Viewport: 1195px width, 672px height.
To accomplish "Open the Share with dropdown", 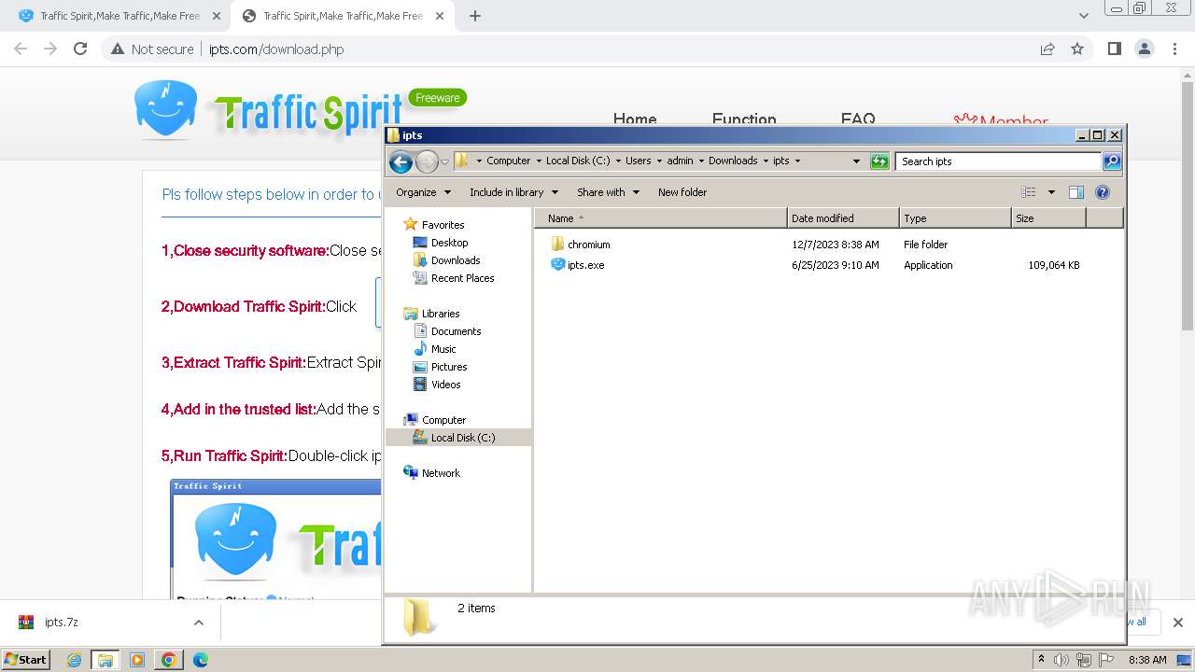I will 608,192.
